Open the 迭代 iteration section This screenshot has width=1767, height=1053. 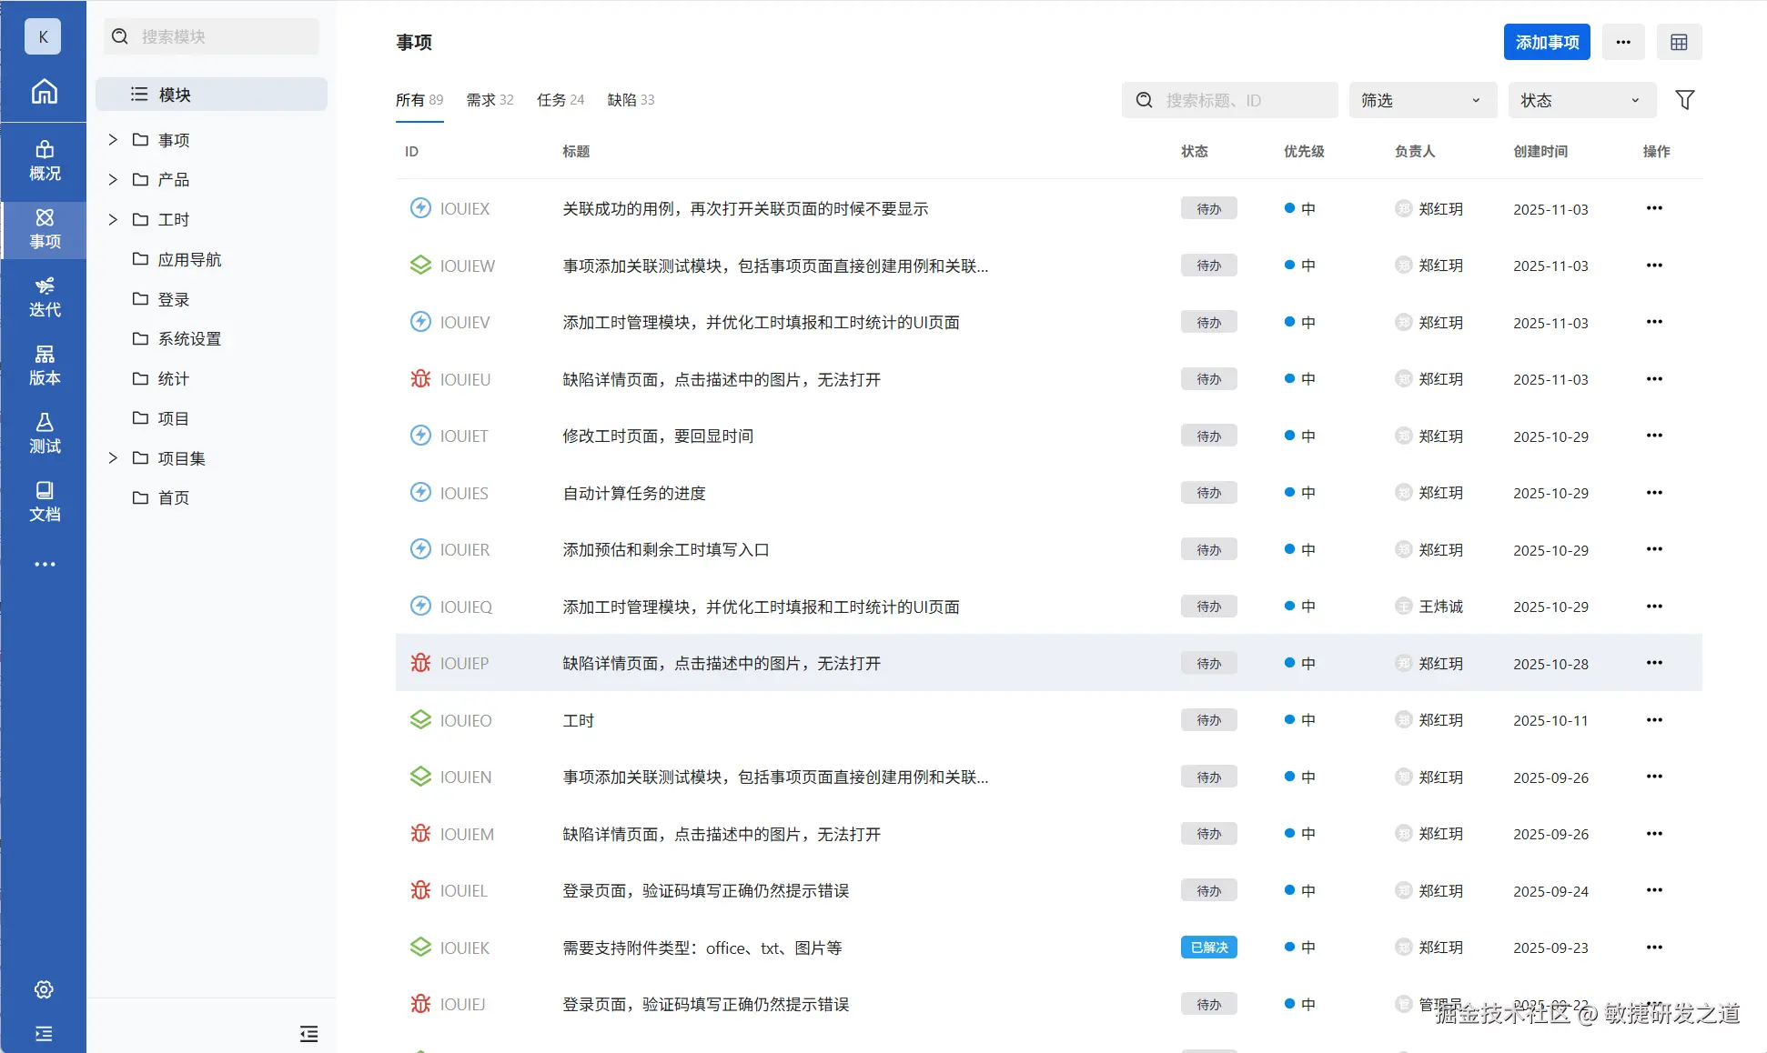coord(44,297)
